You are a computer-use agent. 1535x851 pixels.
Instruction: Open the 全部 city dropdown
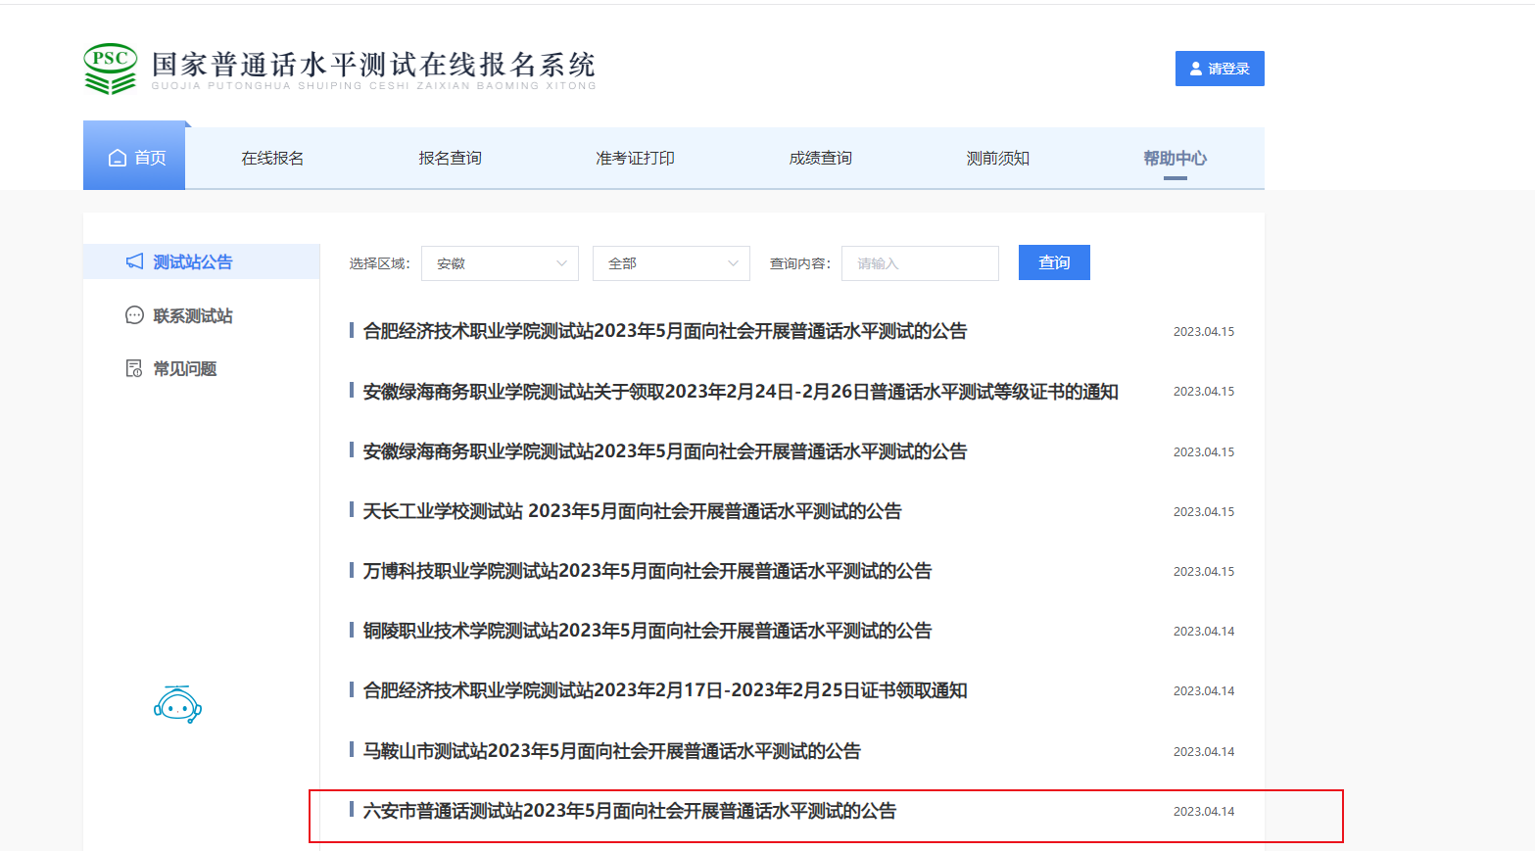671,263
